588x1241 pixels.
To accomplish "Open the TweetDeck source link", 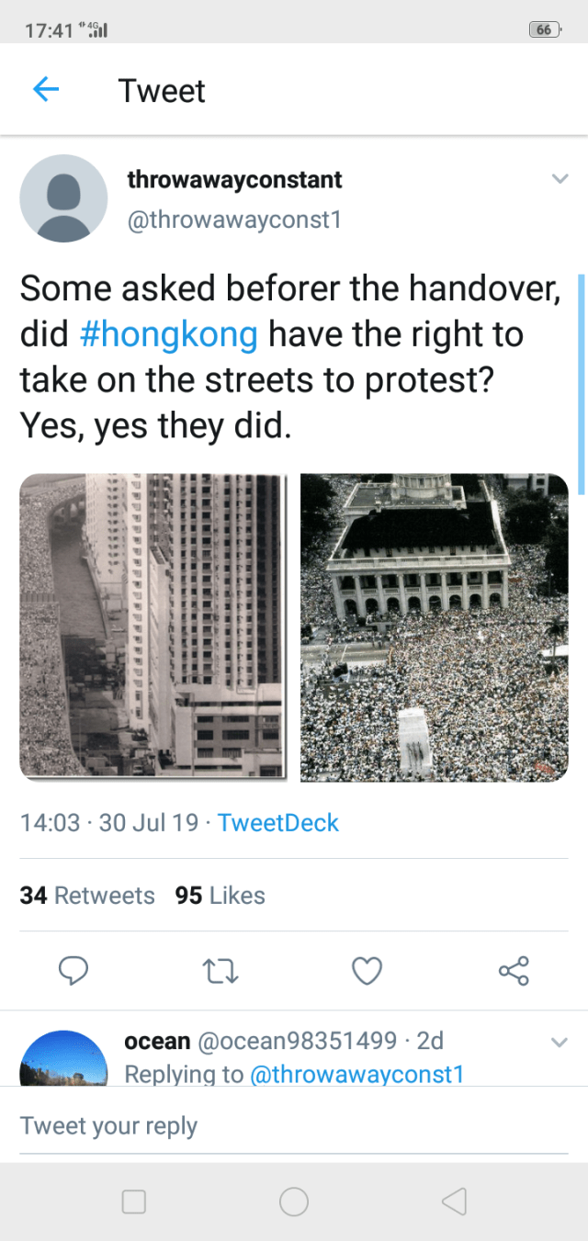I will tap(278, 822).
